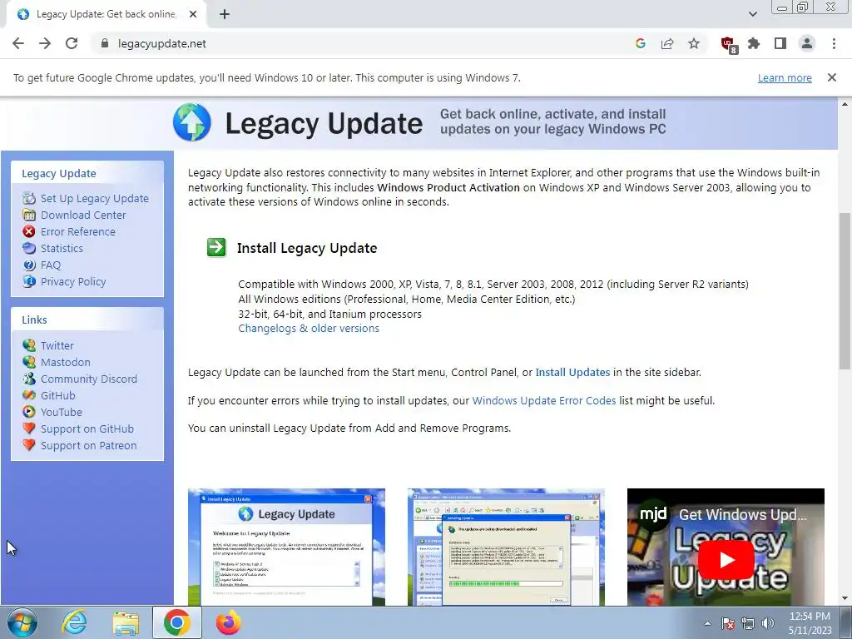Screen dimensions: 852x639
Task: Open the Download Center link
Action: click(x=83, y=215)
